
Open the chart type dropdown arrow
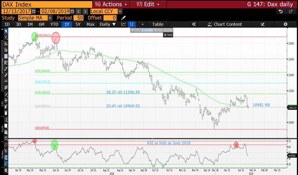pyautogui.click(x=143, y=24)
